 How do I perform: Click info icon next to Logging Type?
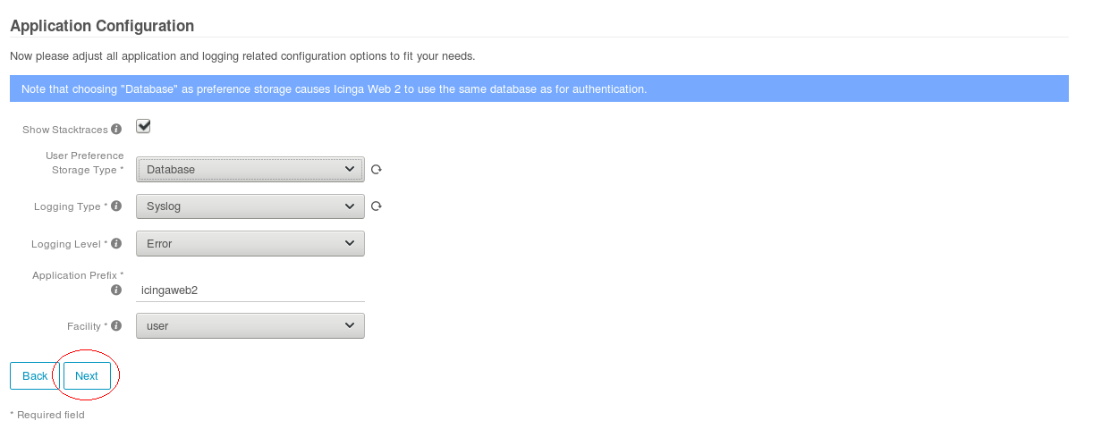(116, 206)
